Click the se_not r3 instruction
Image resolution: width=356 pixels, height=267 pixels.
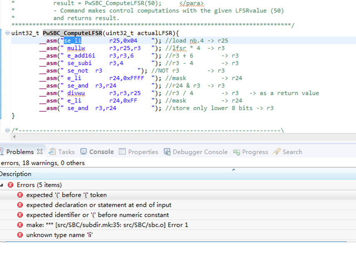click(85, 71)
